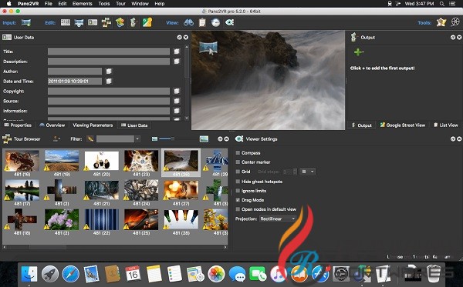Click the pencil filter icon in Tour Browser

tap(90, 139)
